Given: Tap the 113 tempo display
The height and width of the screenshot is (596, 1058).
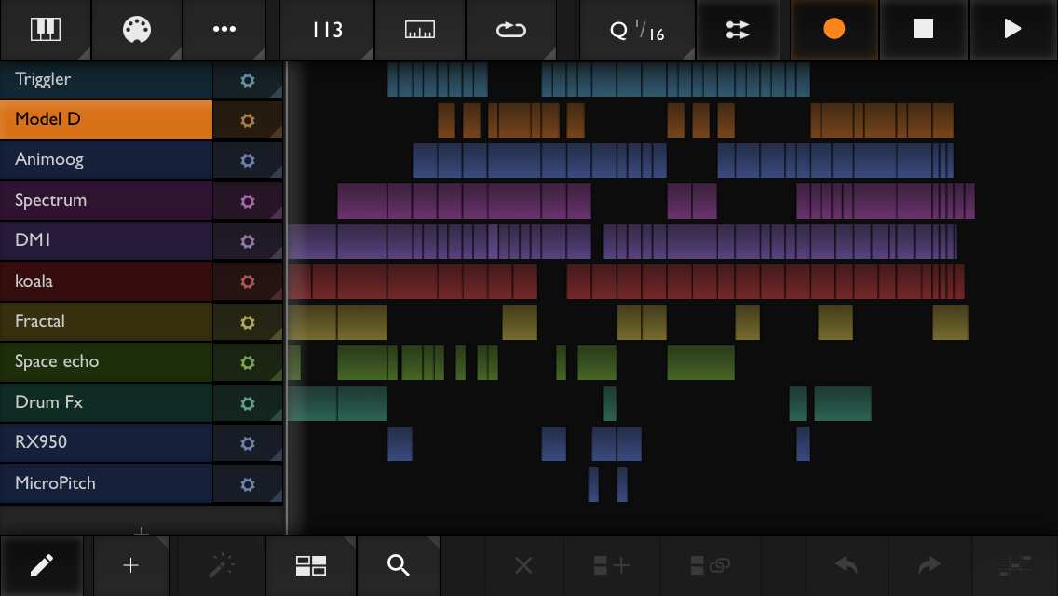Looking at the screenshot, I should pyautogui.click(x=327, y=30).
